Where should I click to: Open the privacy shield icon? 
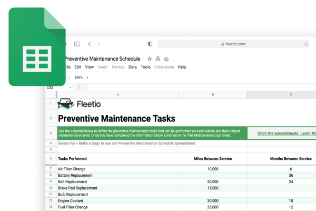(150, 44)
